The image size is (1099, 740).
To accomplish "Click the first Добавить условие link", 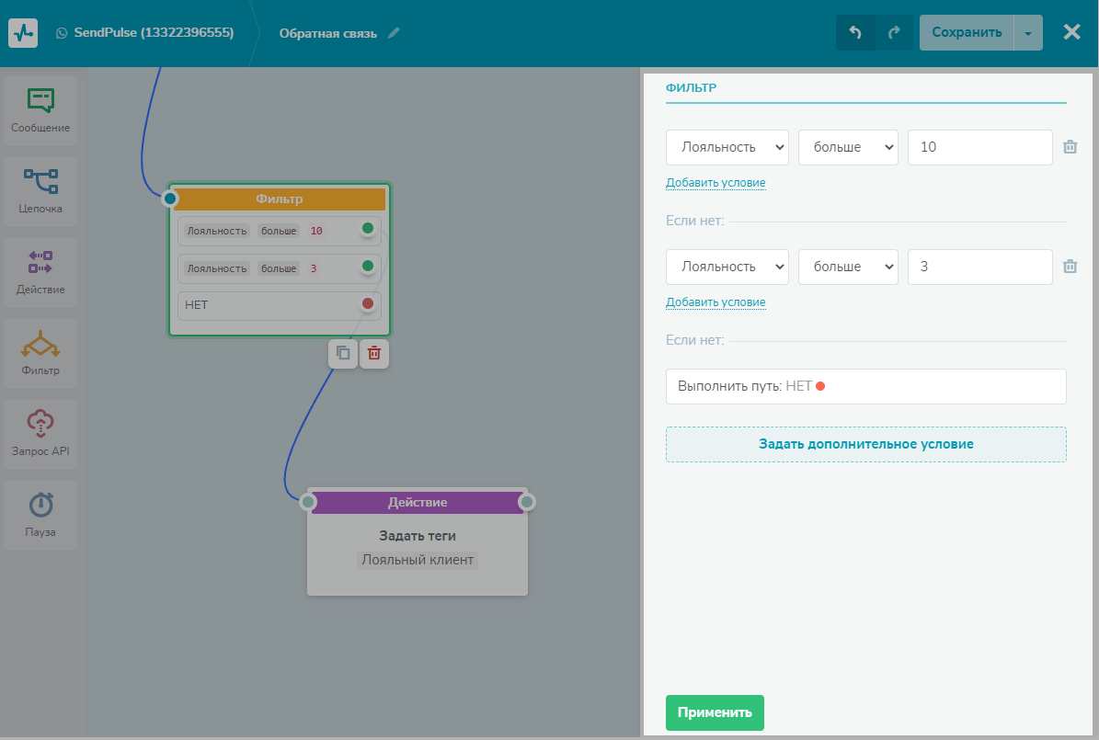I will click(715, 183).
